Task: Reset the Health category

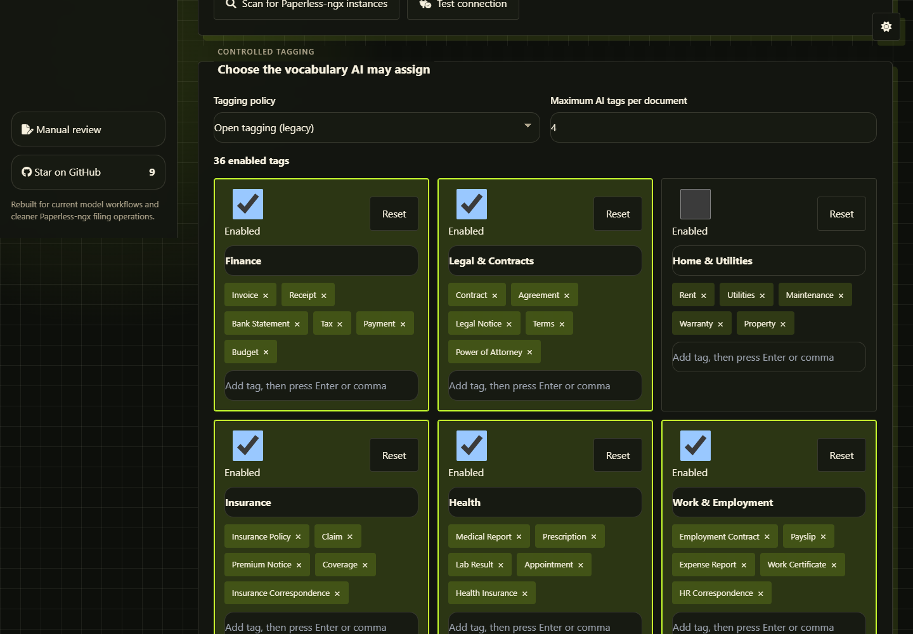Action: pos(618,456)
